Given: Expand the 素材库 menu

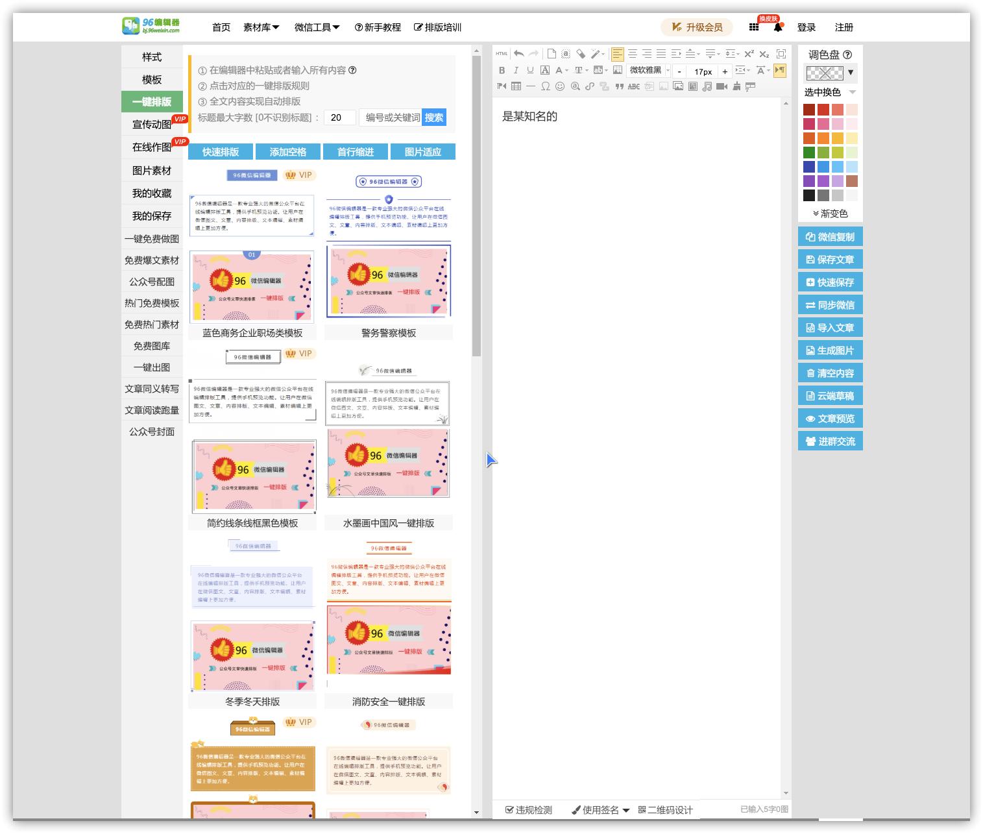Looking at the screenshot, I should click(x=261, y=27).
